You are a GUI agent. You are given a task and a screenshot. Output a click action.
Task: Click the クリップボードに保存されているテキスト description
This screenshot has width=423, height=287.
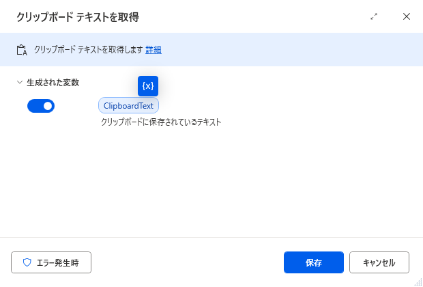161,122
